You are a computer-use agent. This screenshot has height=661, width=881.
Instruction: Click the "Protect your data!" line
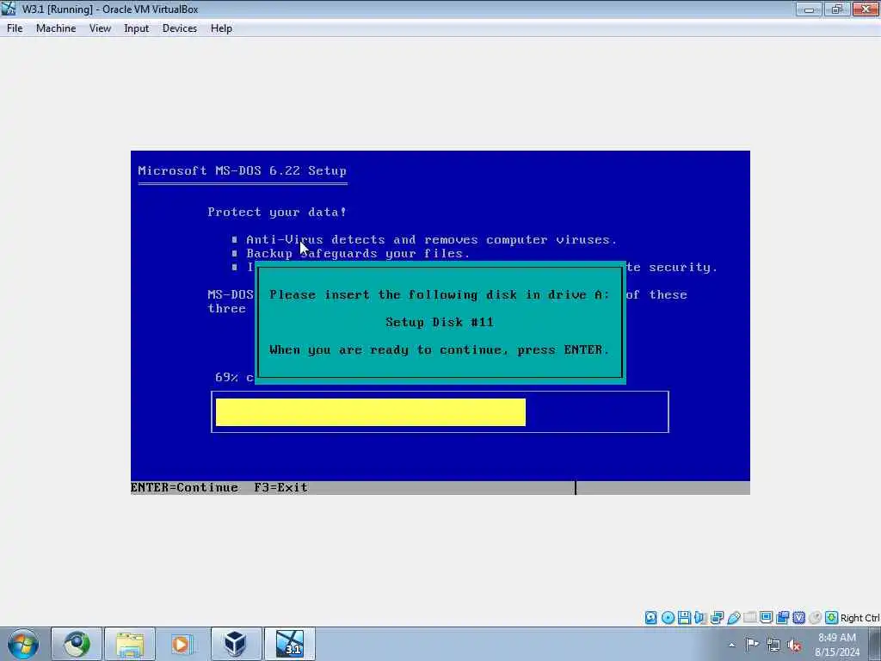click(277, 212)
